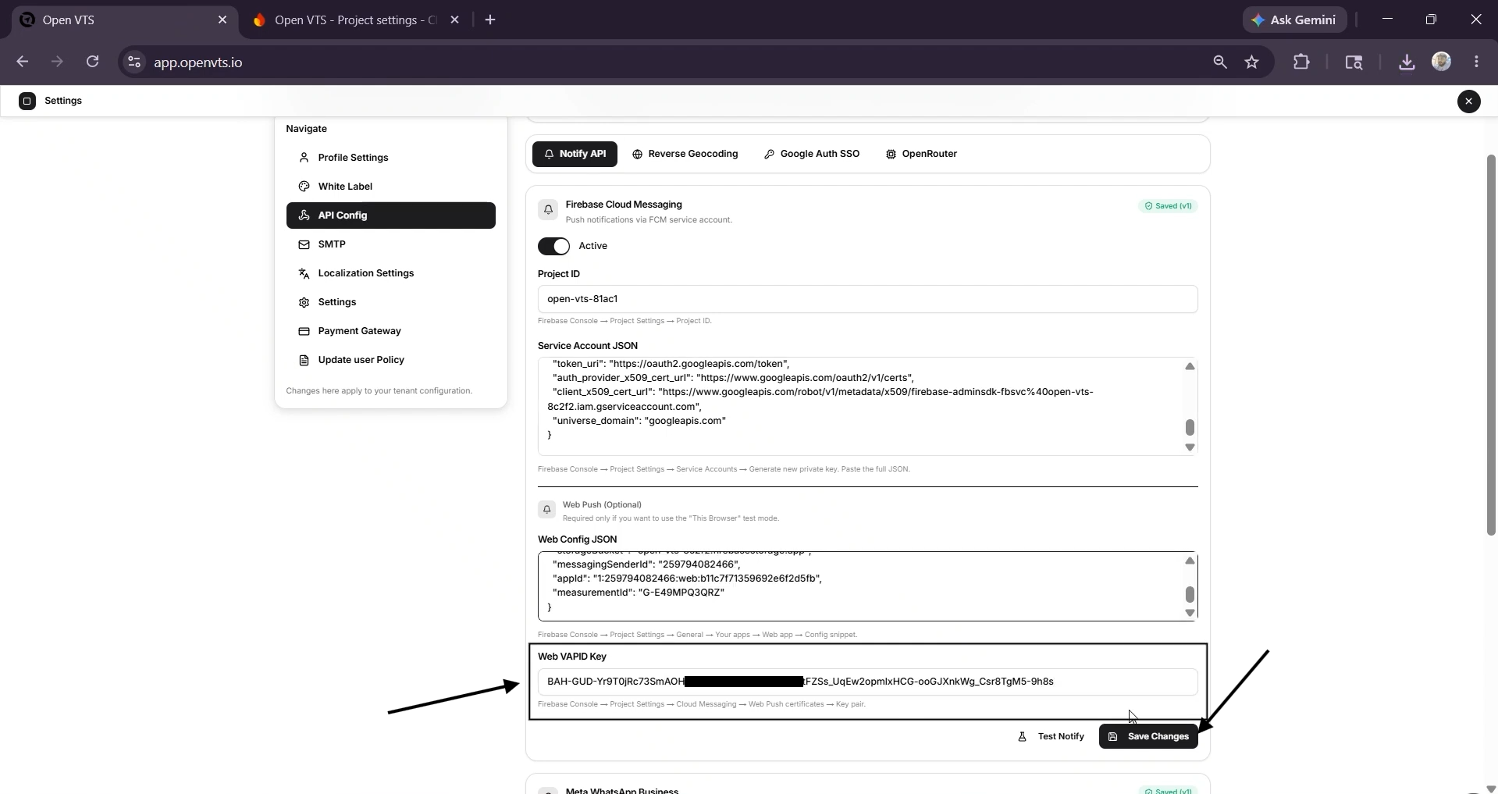Toggle the Firebase Active switch

pos(553,246)
